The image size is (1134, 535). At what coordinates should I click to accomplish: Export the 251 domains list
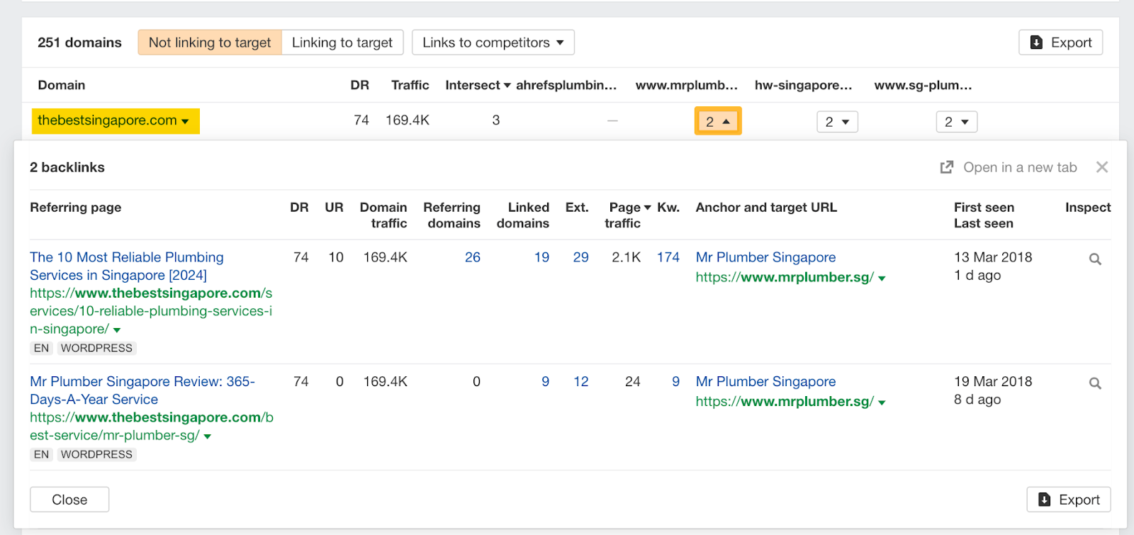pyautogui.click(x=1060, y=43)
